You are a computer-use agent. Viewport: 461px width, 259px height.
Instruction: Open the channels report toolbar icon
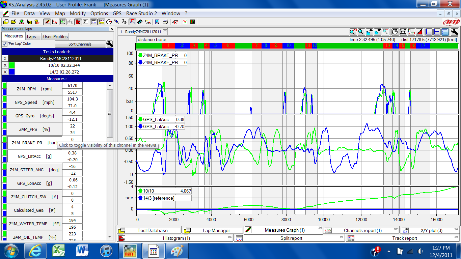click(101, 22)
